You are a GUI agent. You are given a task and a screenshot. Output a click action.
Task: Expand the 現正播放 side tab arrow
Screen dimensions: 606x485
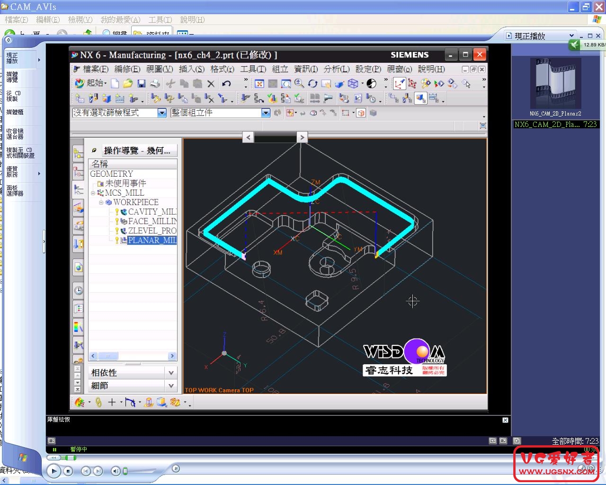[x=39, y=60]
